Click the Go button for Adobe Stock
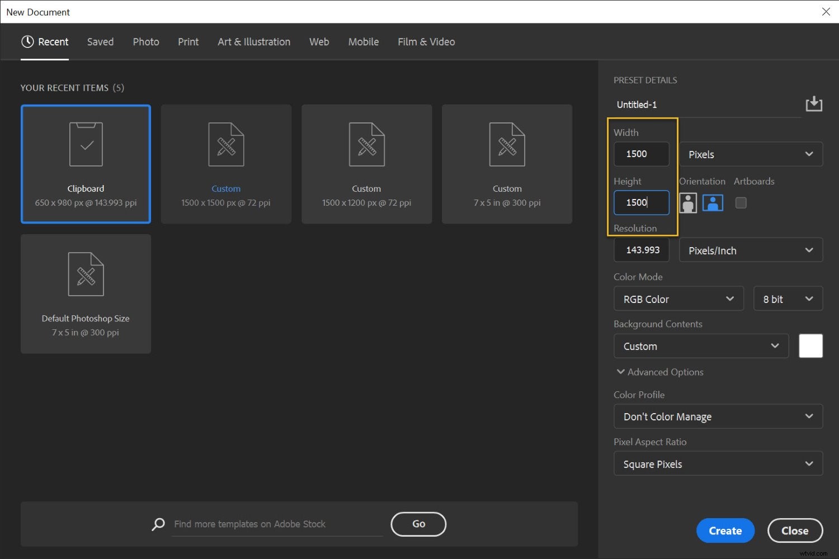 pyautogui.click(x=418, y=524)
